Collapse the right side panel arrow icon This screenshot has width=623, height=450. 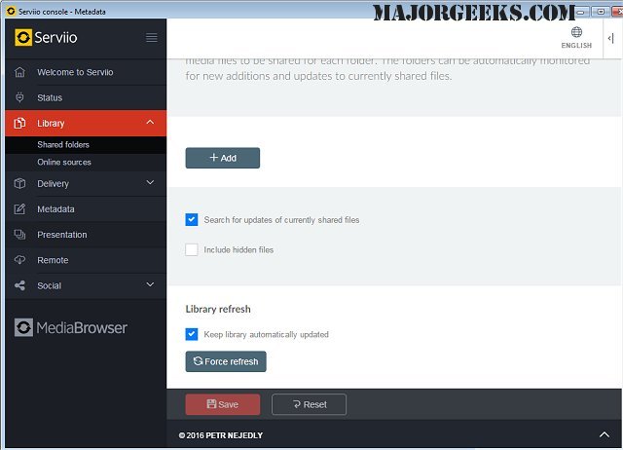click(610, 39)
